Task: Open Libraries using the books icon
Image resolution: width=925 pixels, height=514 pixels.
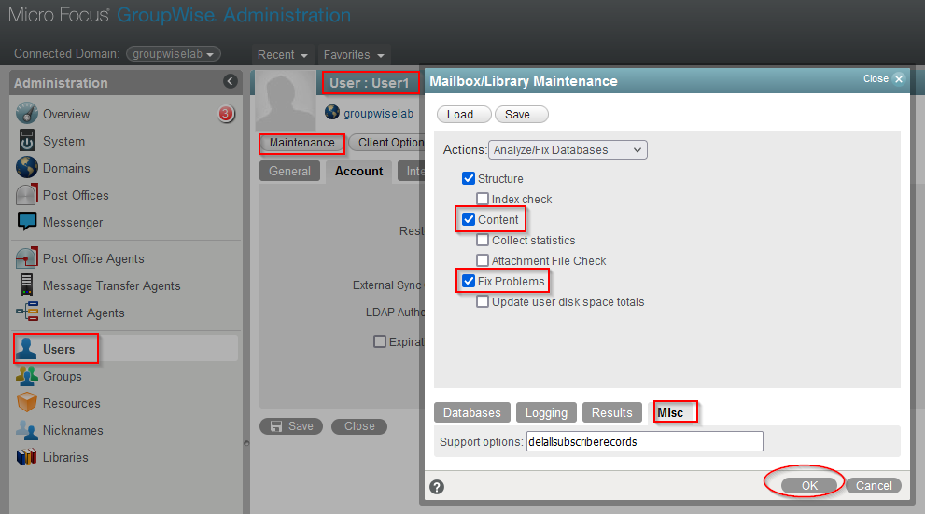Action: 27,457
